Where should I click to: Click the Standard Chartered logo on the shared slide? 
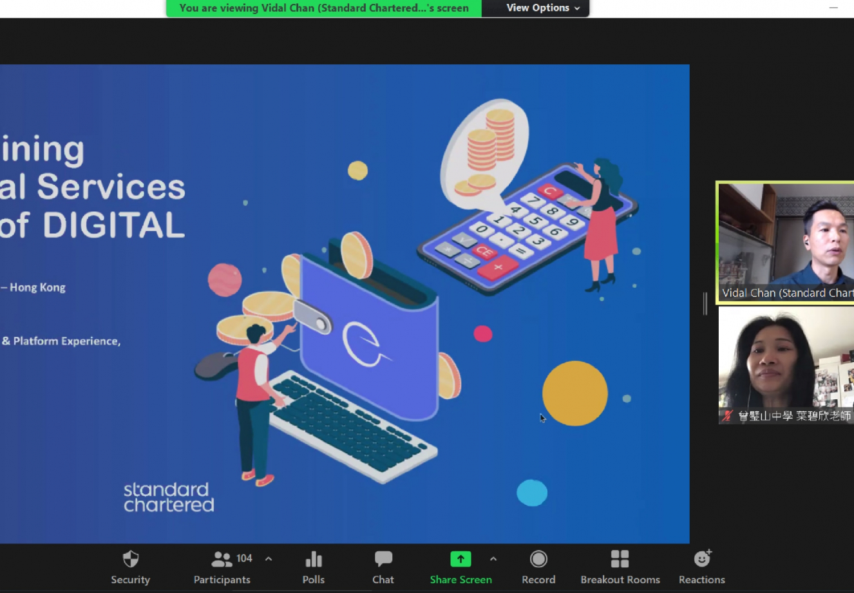coord(169,497)
